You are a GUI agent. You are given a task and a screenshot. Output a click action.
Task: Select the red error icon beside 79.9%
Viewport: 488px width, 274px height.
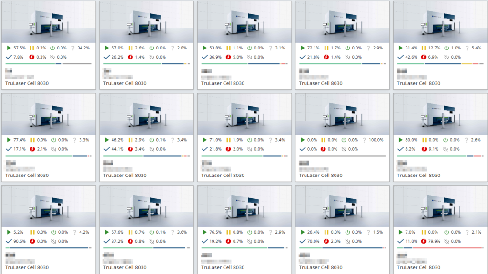[424, 241]
